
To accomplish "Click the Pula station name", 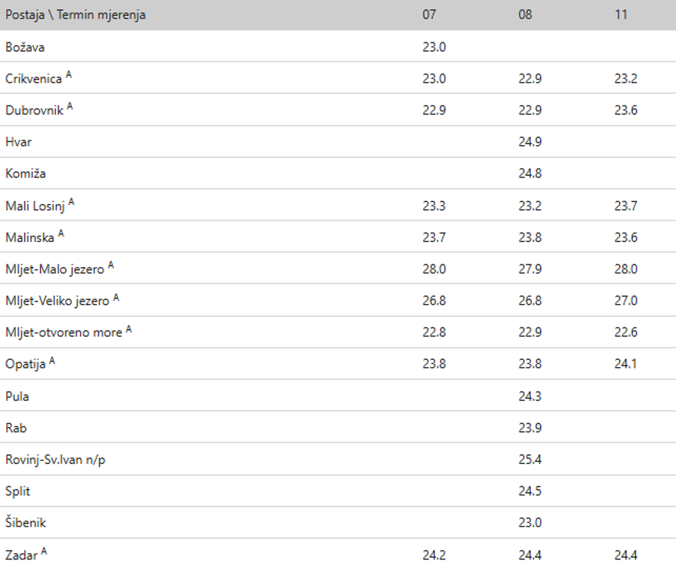I will coord(17,396).
